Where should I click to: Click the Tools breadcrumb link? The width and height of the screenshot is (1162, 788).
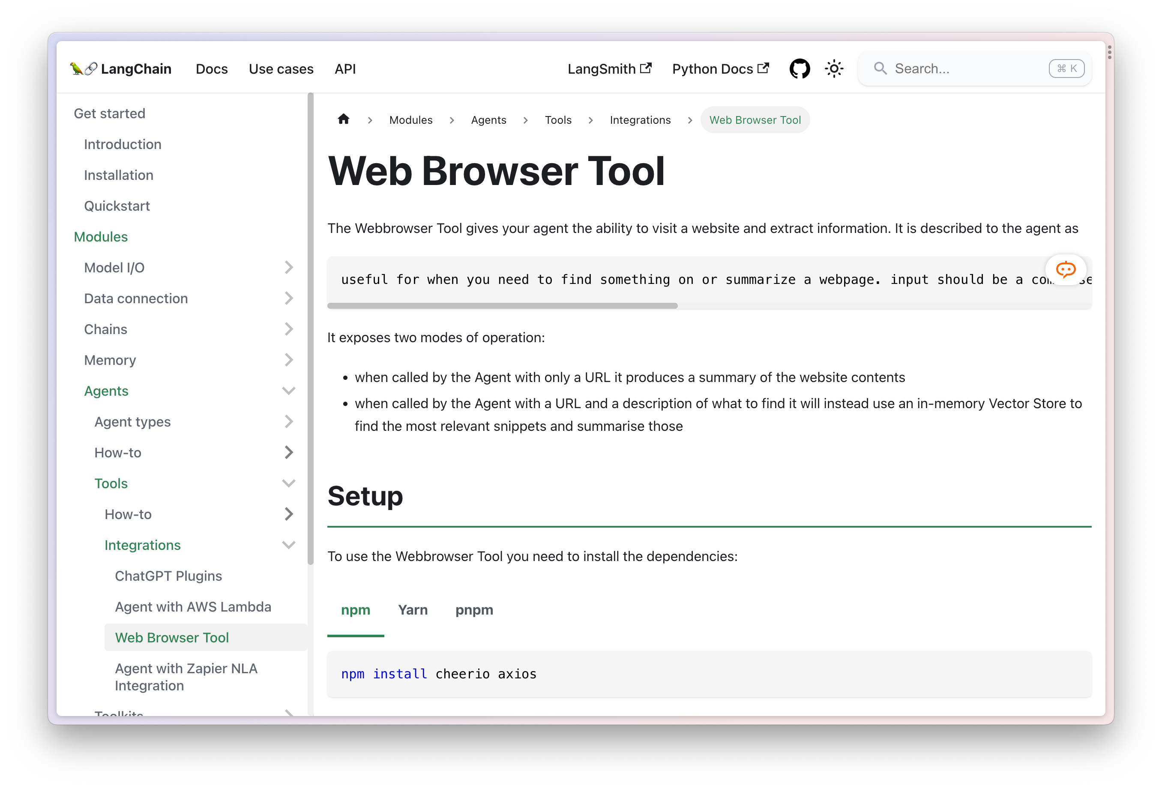tap(557, 120)
